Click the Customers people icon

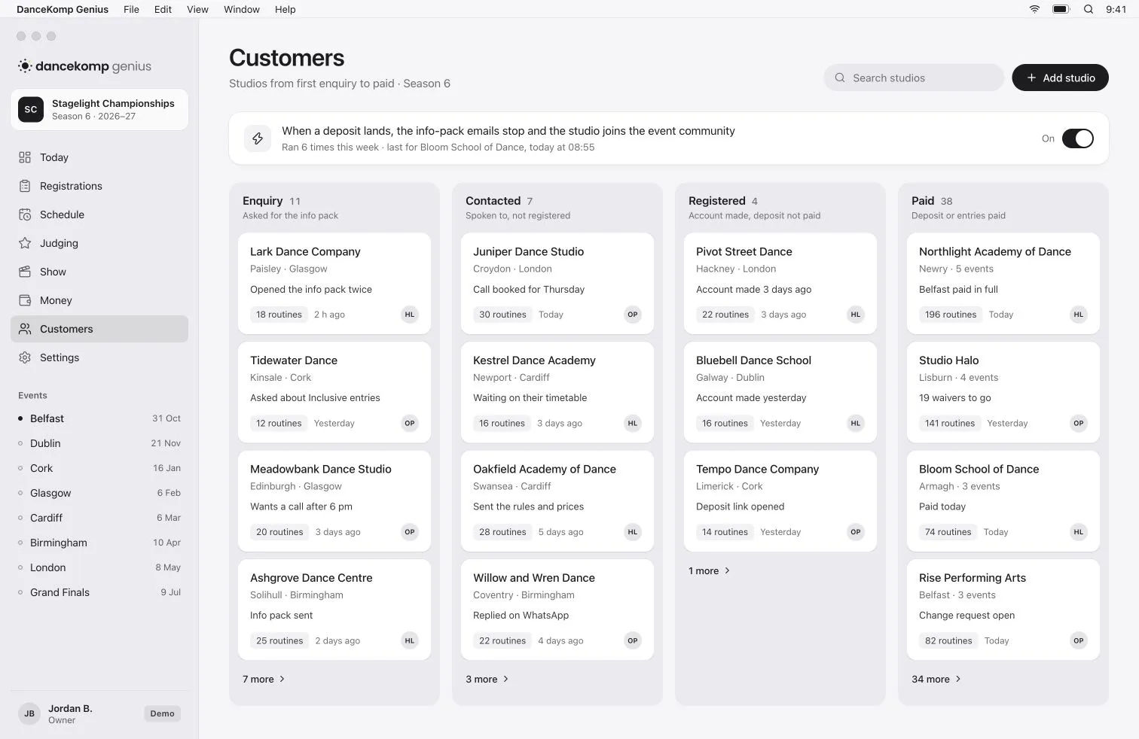coord(25,329)
